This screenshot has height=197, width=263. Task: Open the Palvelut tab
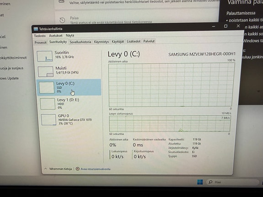click(x=149, y=41)
